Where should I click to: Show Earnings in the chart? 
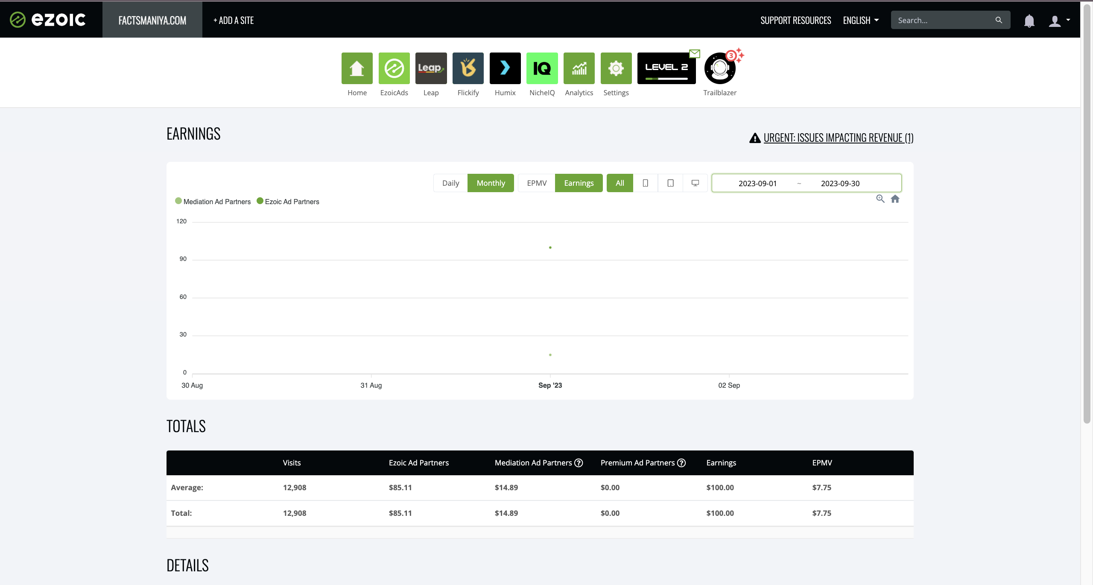[x=579, y=183]
